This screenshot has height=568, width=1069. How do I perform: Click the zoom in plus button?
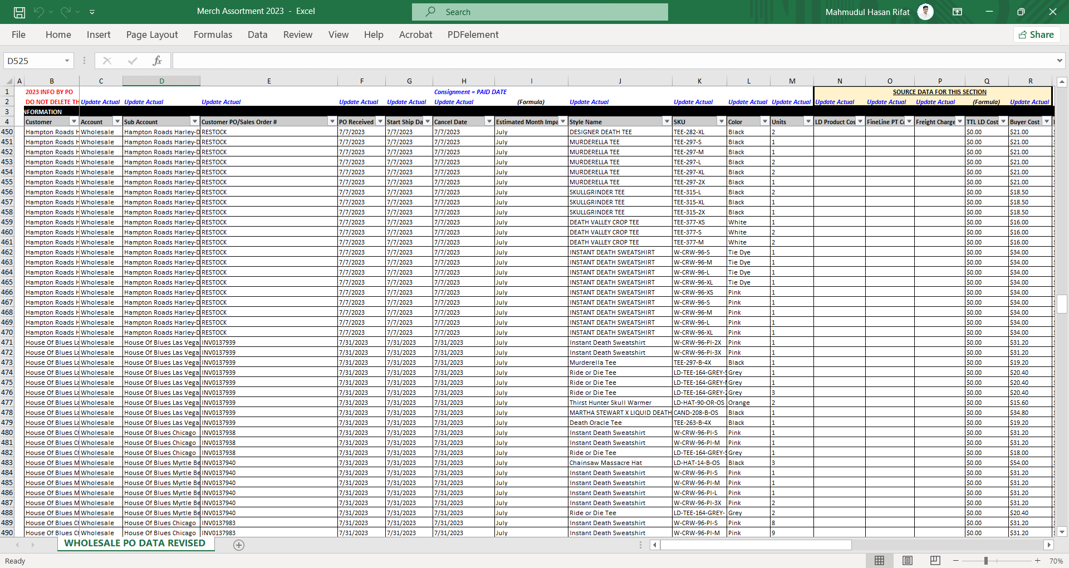click(x=1037, y=561)
